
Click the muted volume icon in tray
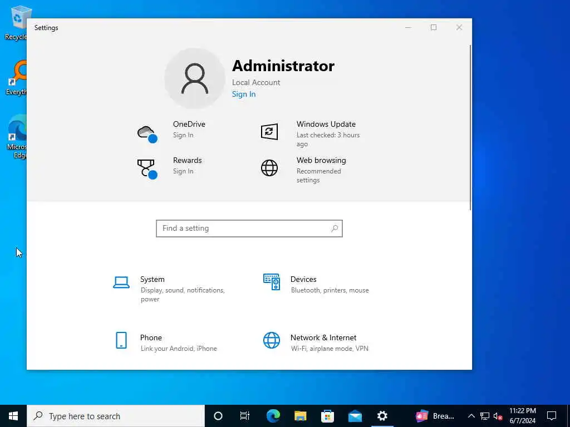click(x=498, y=416)
